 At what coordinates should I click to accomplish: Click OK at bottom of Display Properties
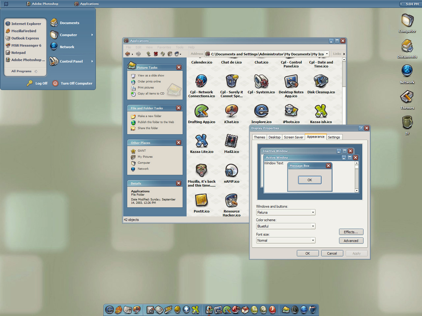click(307, 253)
